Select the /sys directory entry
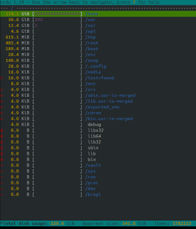 [90, 171]
